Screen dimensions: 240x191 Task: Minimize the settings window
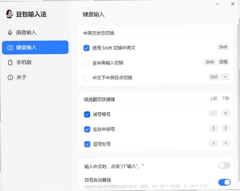[217, 4]
